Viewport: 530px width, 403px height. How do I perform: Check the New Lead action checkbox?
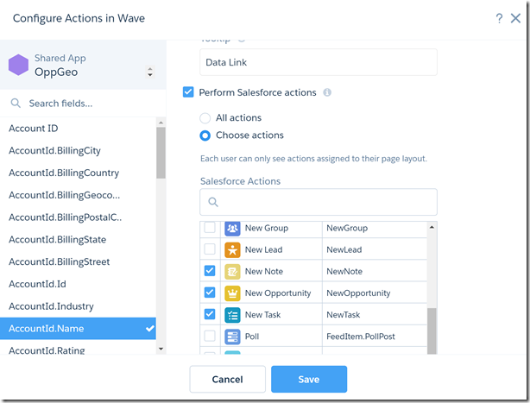210,249
